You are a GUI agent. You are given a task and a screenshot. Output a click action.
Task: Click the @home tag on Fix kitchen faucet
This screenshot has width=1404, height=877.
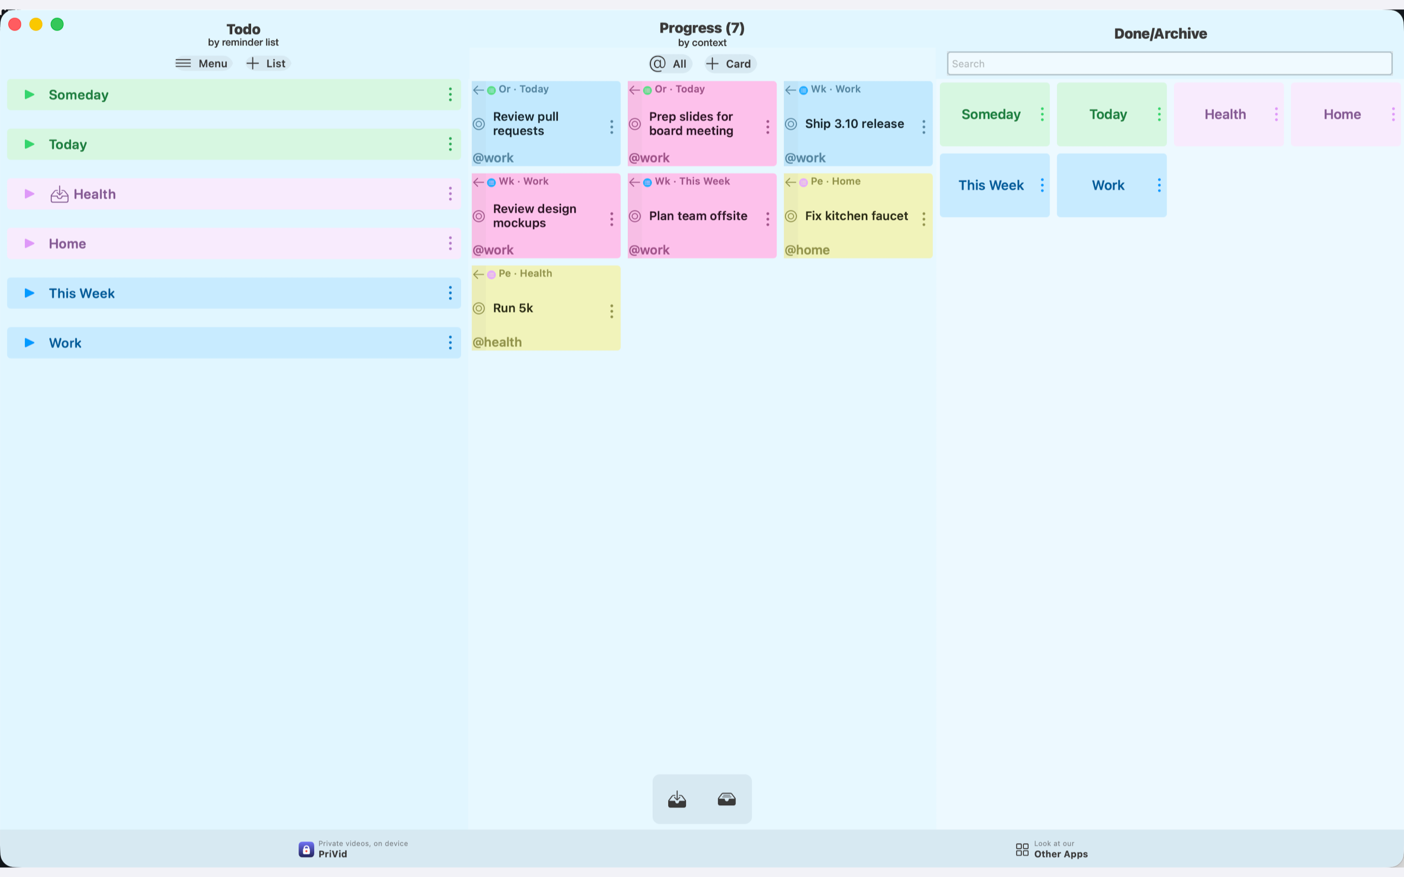tap(807, 250)
